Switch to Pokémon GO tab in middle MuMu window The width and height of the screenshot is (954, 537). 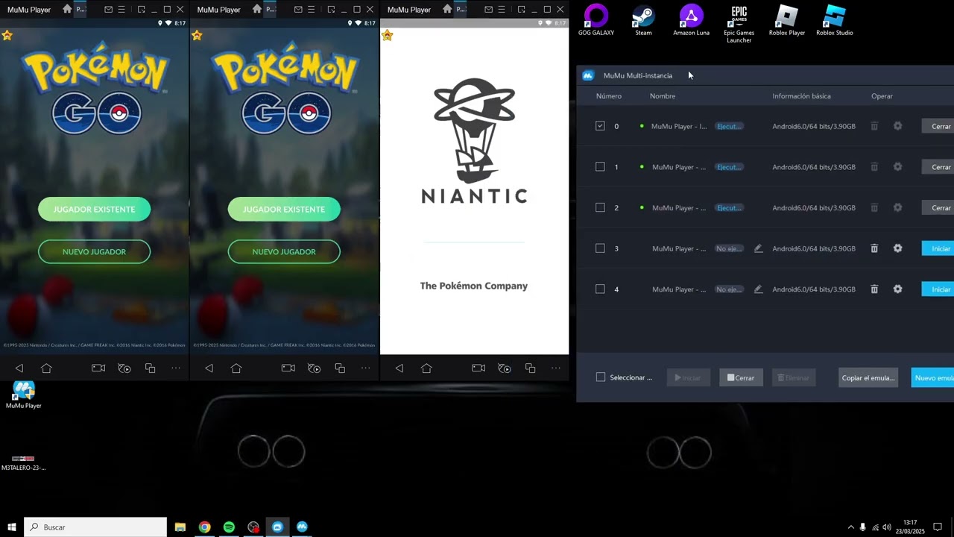pyautogui.click(x=271, y=10)
